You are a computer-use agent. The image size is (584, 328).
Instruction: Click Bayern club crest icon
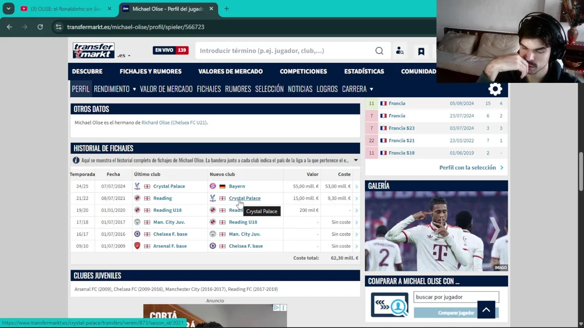213,186
